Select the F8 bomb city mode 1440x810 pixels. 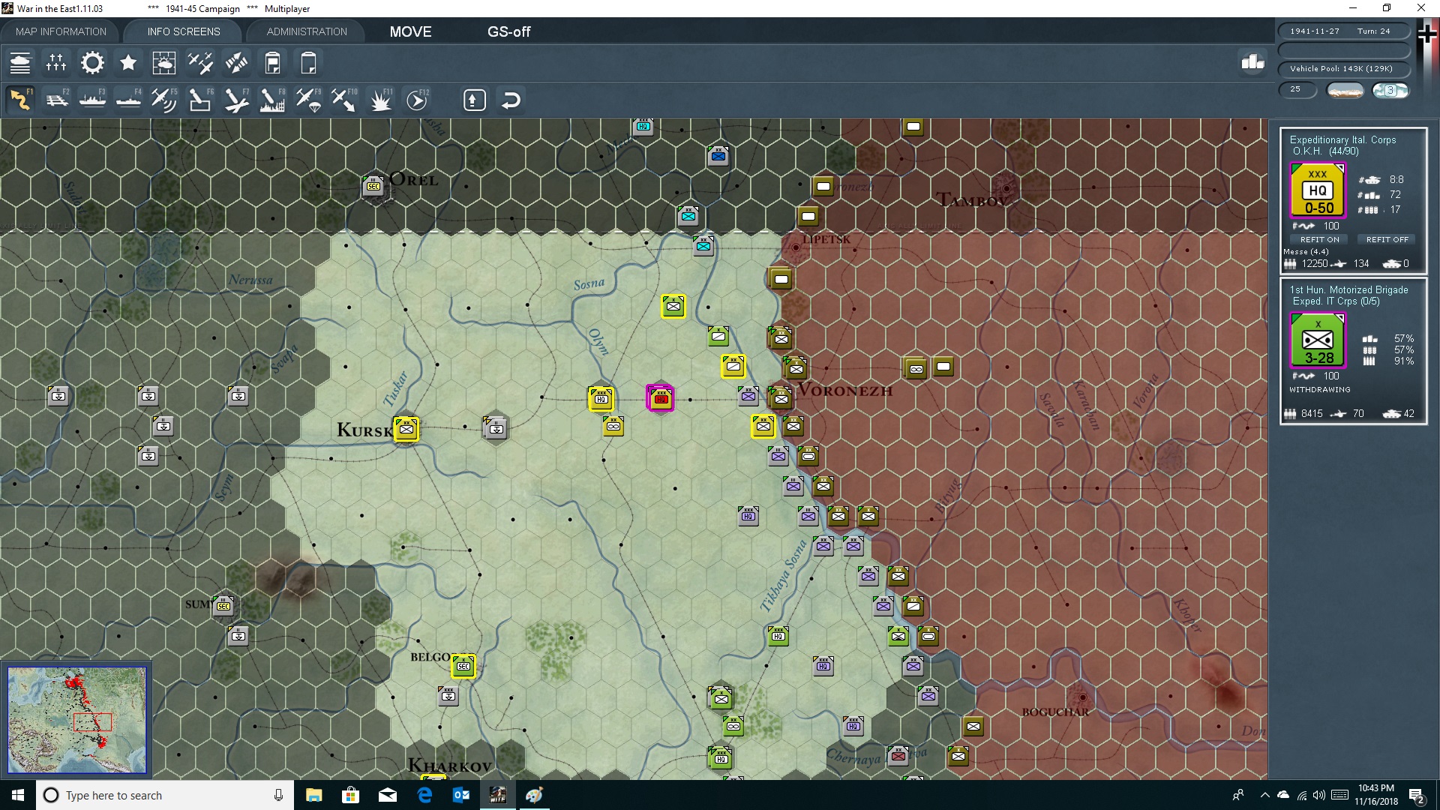tap(272, 100)
